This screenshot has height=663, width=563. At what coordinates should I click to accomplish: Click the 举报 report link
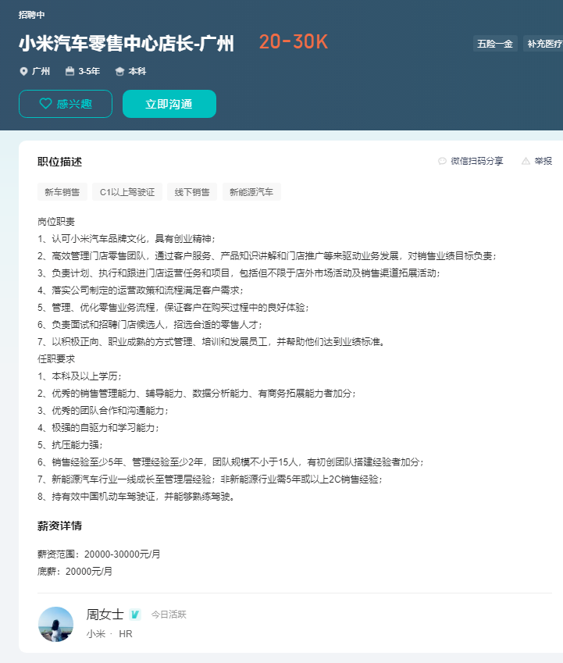pos(543,161)
